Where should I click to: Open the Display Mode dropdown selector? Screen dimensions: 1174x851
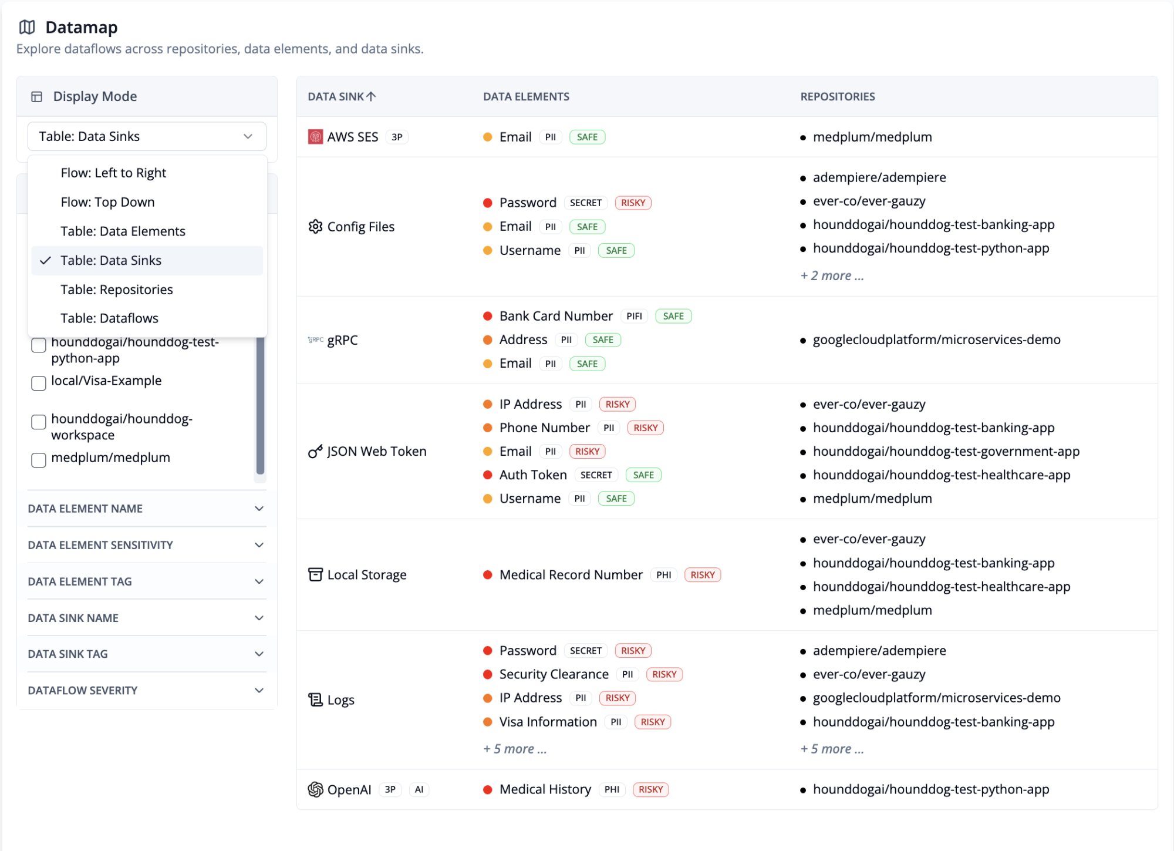147,137
